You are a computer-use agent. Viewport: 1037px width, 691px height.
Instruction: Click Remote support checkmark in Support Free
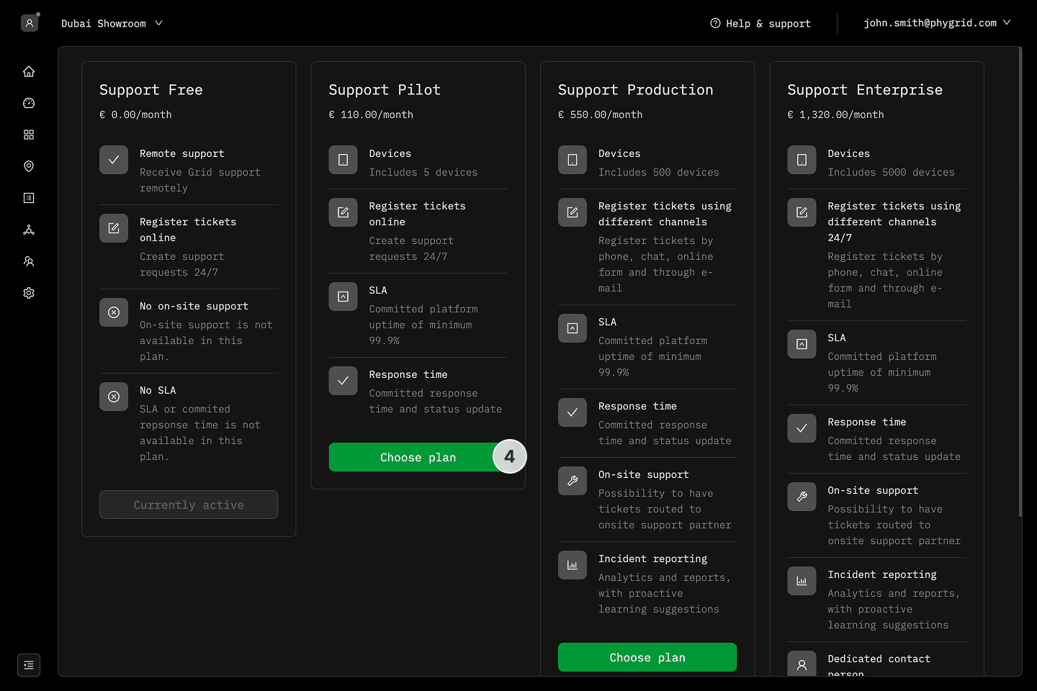[x=114, y=160]
